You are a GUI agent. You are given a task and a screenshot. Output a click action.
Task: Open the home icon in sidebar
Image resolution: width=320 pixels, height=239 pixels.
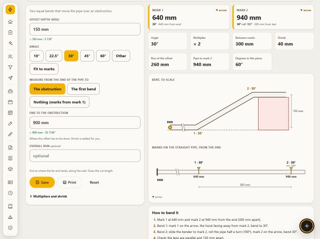pyautogui.click(x=10, y=22)
